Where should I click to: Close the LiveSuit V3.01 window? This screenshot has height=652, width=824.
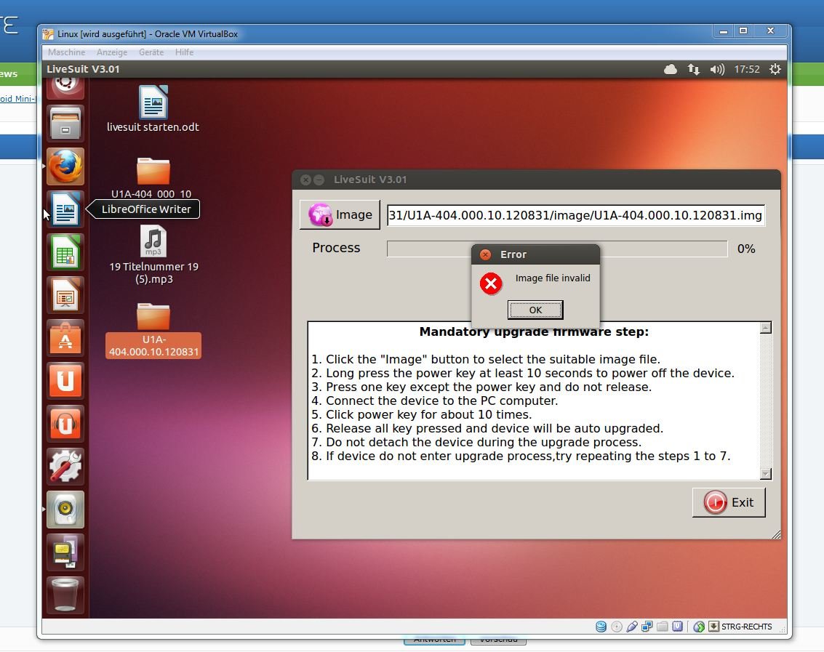305,180
